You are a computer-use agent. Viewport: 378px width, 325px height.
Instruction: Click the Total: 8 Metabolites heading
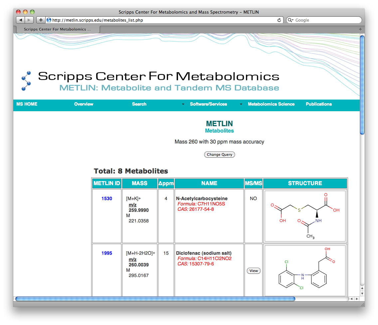tap(131, 171)
